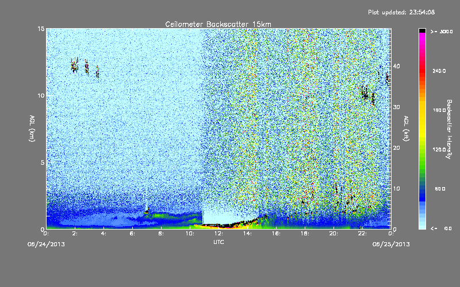Click the 20 tick on the kft axis
This screenshot has width=460, height=287.
click(x=396, y=148)
